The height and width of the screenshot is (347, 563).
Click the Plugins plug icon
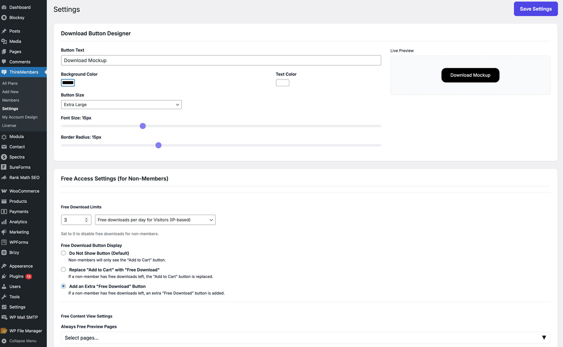[4, 276]
